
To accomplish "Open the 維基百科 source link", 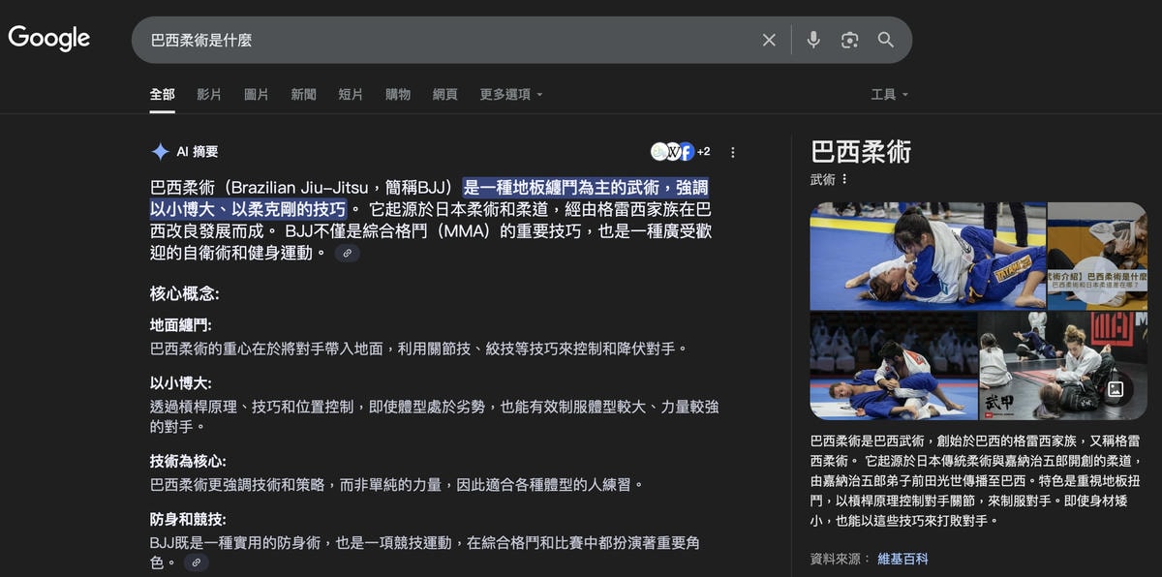I will tap(902, 559).
